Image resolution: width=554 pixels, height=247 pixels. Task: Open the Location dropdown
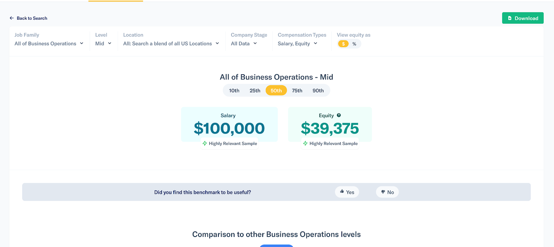[171, 44]
